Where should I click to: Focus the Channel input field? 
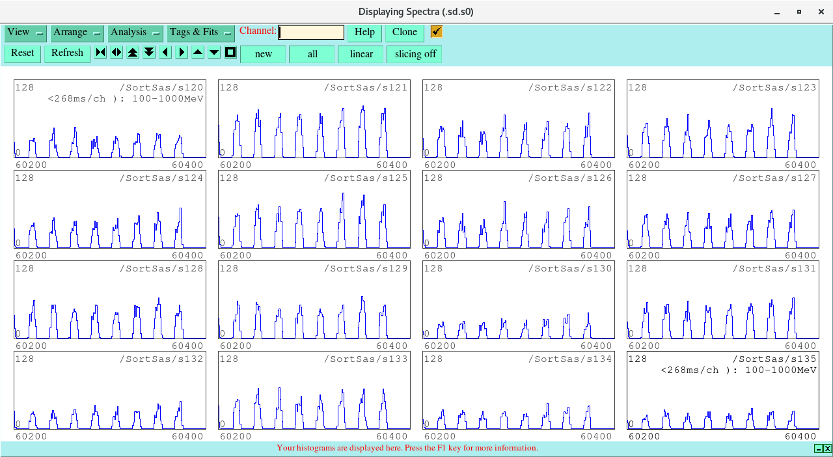[311, 33]
